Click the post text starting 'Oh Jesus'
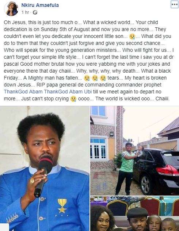This screenshot has height=231, width=179. tap(89, 61)
